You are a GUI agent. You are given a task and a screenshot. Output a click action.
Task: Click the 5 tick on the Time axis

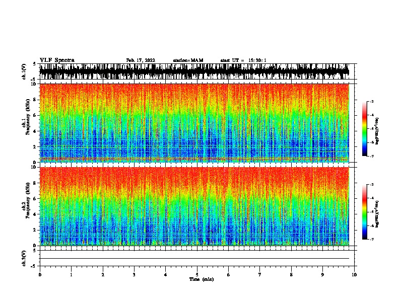click(197, 274)
